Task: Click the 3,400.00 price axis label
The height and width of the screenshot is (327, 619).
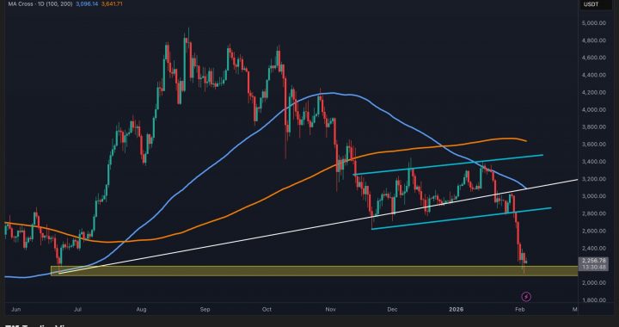Action: click(594, 162)
